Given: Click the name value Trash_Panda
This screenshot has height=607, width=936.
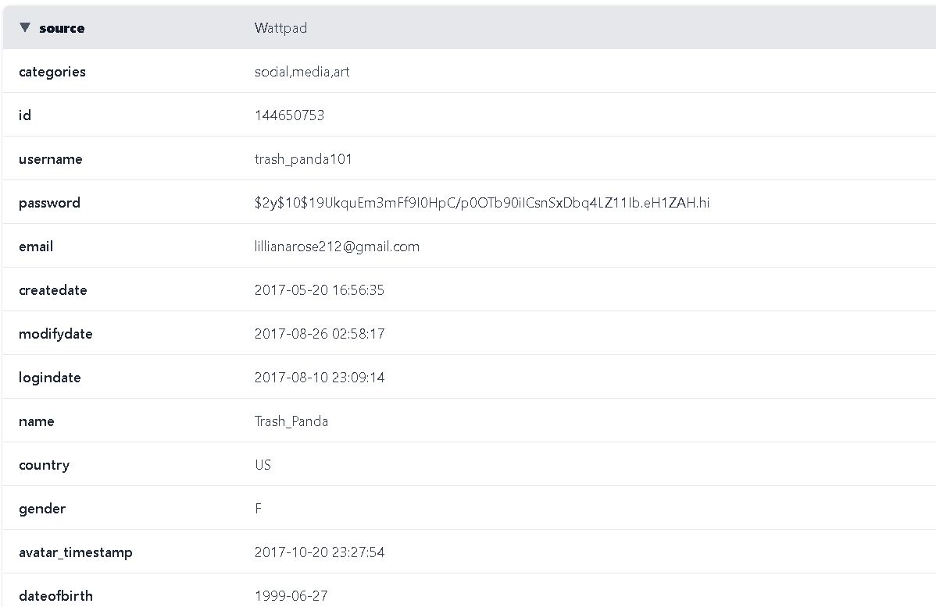Looking at the screenshot, I should tap(291, 421).
